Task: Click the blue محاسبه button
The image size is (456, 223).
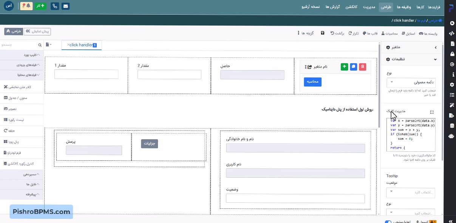Action: tap(313, 82)
